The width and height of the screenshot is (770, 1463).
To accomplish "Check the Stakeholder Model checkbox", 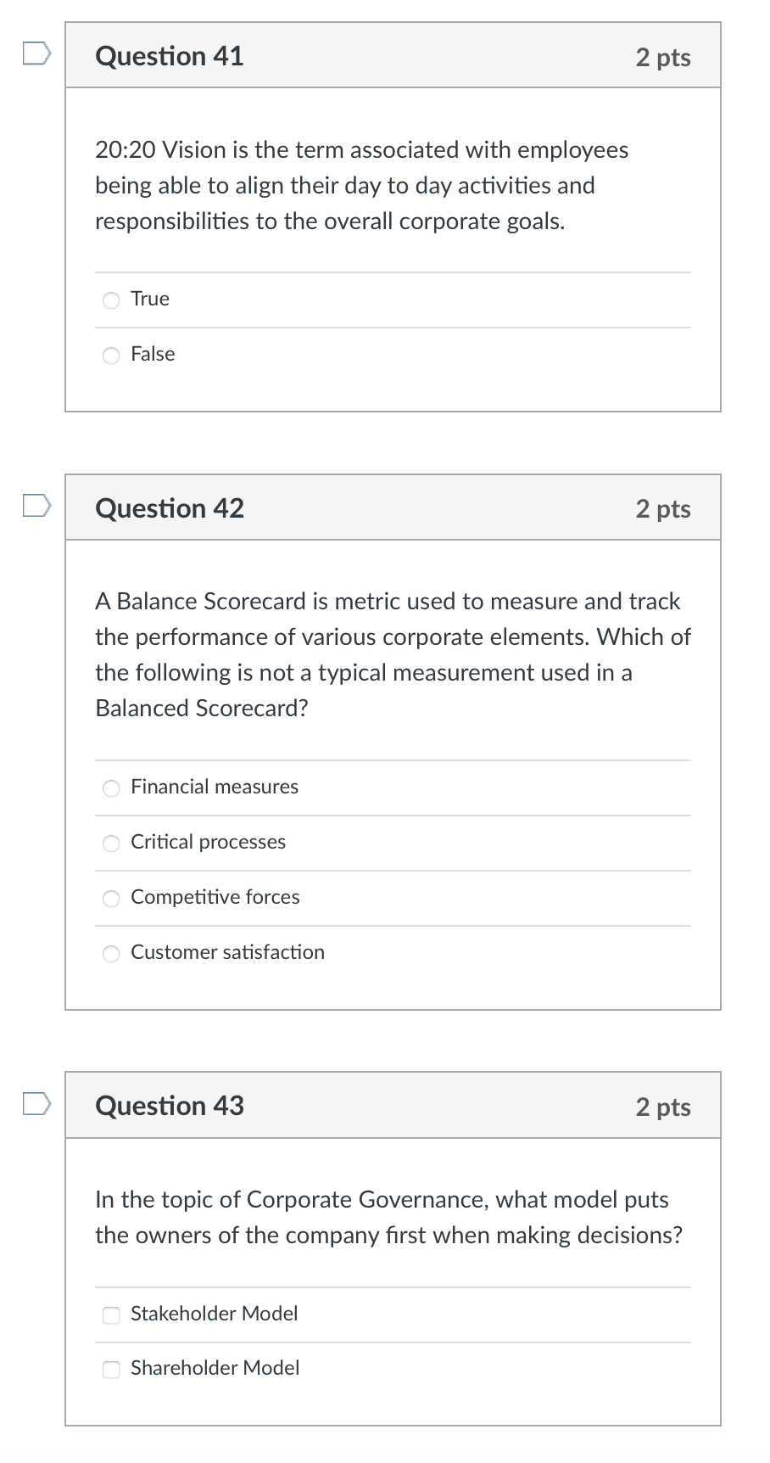I will 111,1315.
